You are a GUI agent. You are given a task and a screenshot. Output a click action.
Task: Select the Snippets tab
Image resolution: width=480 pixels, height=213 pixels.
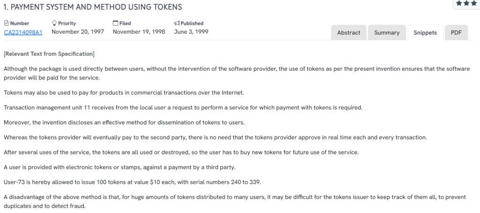(425, 33)
